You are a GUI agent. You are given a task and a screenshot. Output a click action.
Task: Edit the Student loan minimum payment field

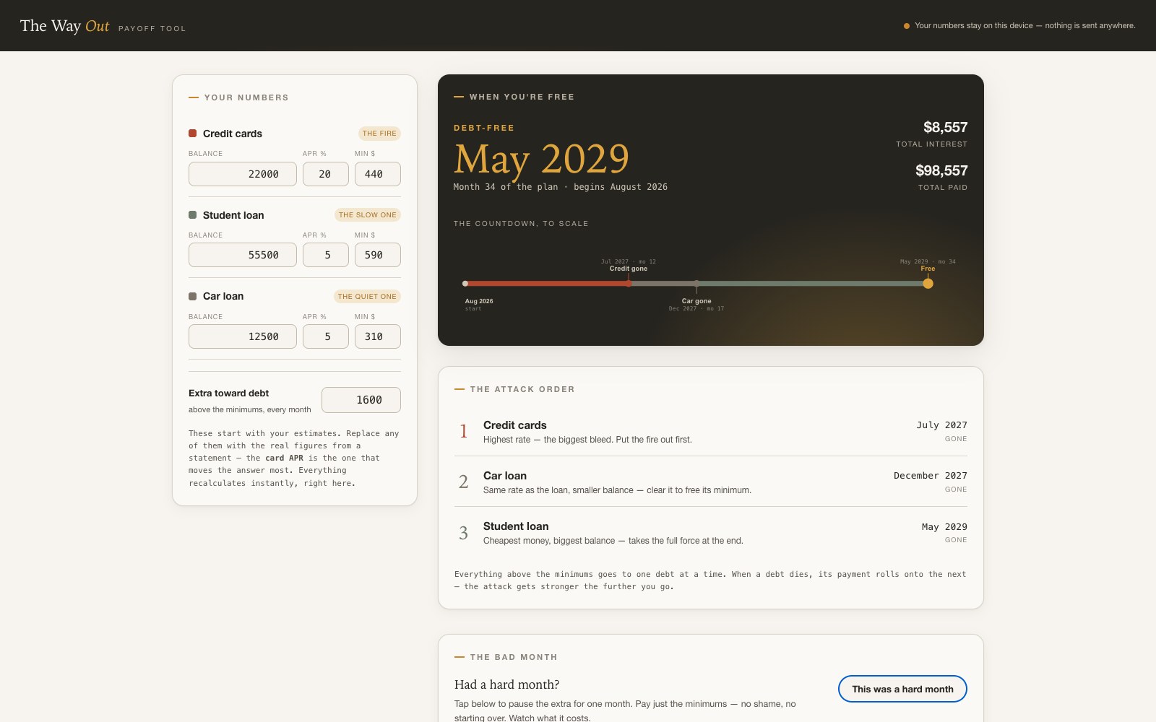click(378, 255)
